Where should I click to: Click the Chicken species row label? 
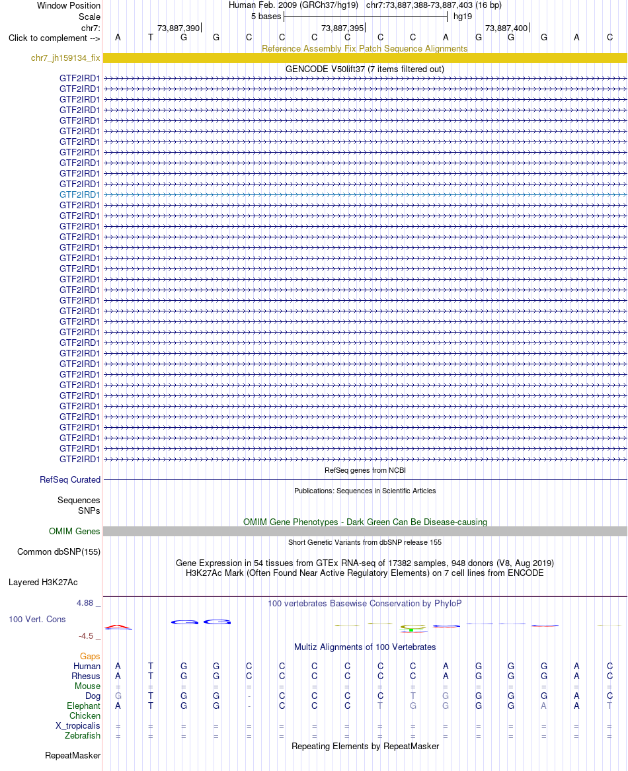[85, 716]
